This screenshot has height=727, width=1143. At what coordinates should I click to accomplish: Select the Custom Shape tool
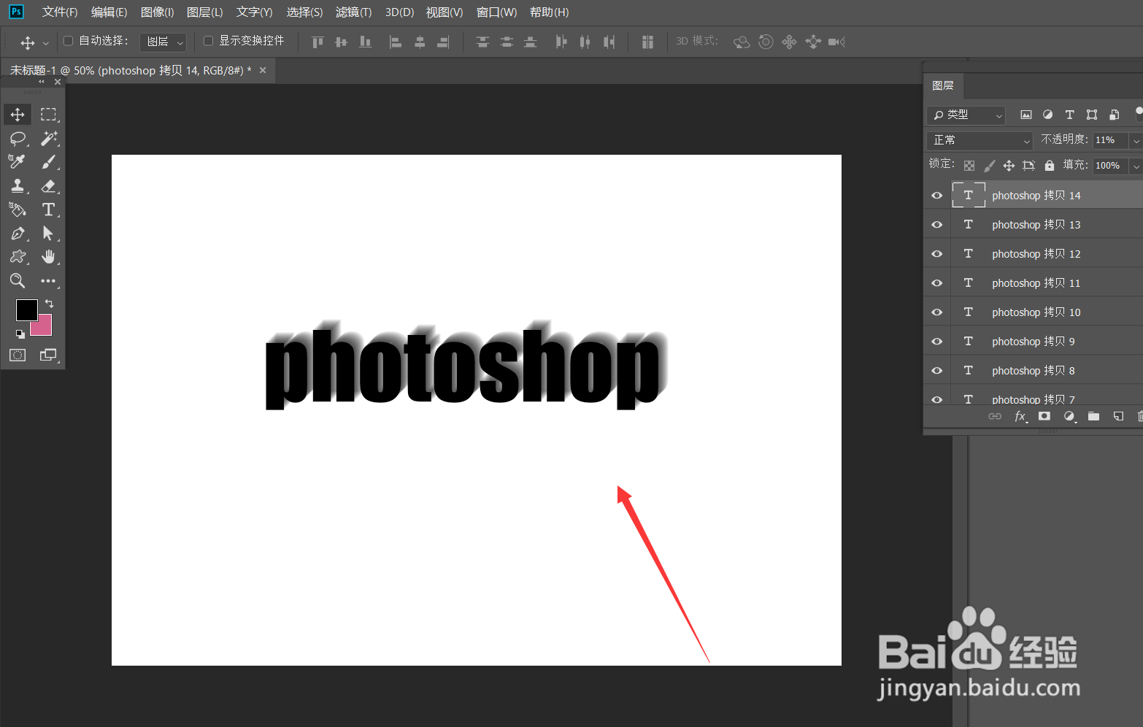click(x=18, y=257)
